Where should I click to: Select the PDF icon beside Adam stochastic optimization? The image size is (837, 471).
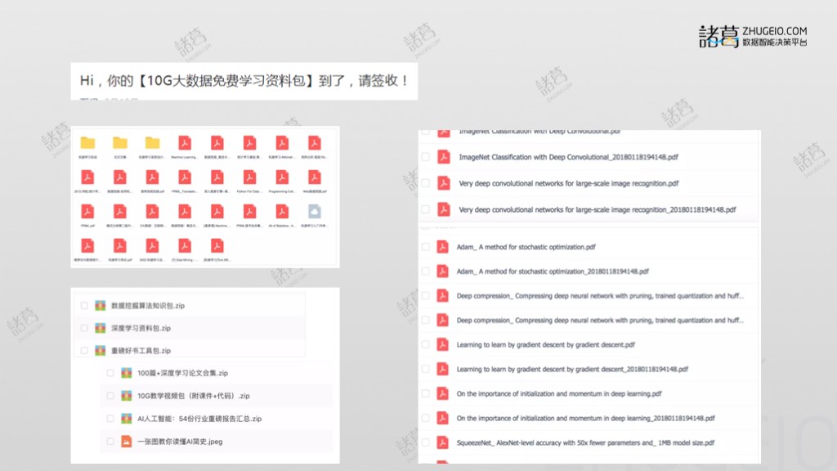(441, 246)
